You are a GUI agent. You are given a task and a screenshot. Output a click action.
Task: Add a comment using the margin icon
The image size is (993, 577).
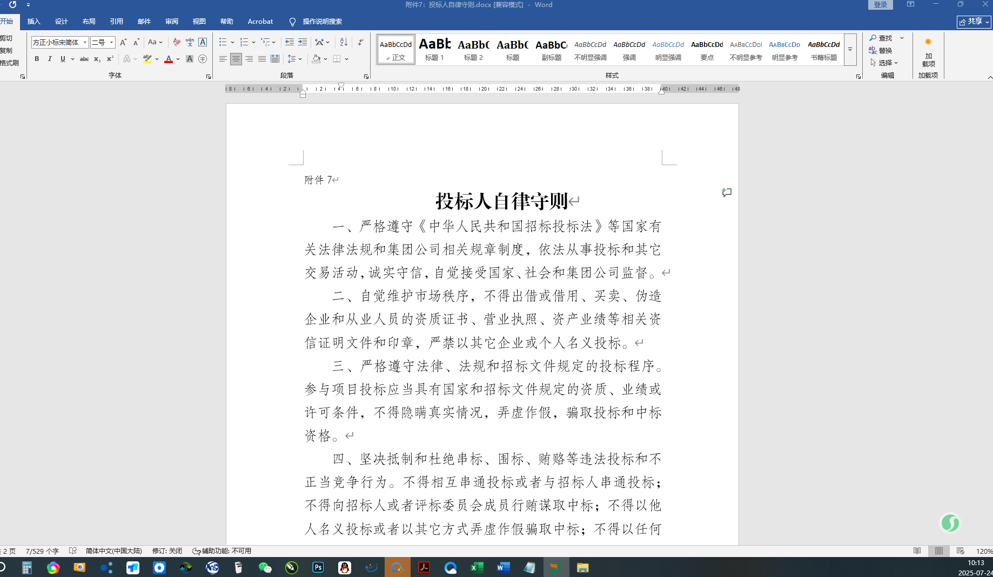point(727,193)
